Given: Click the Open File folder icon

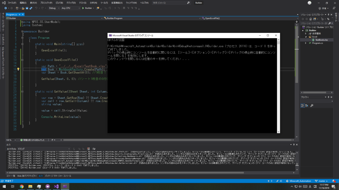Looking at the screenshot, I should (x=23, y=8).
